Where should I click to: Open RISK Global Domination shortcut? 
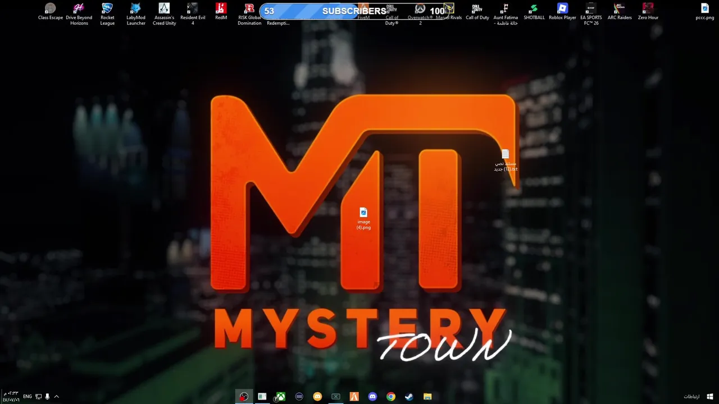click(249, 14)
